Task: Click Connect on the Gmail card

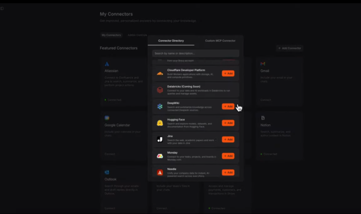Action: pyautogui.click(x=266, y=100)
